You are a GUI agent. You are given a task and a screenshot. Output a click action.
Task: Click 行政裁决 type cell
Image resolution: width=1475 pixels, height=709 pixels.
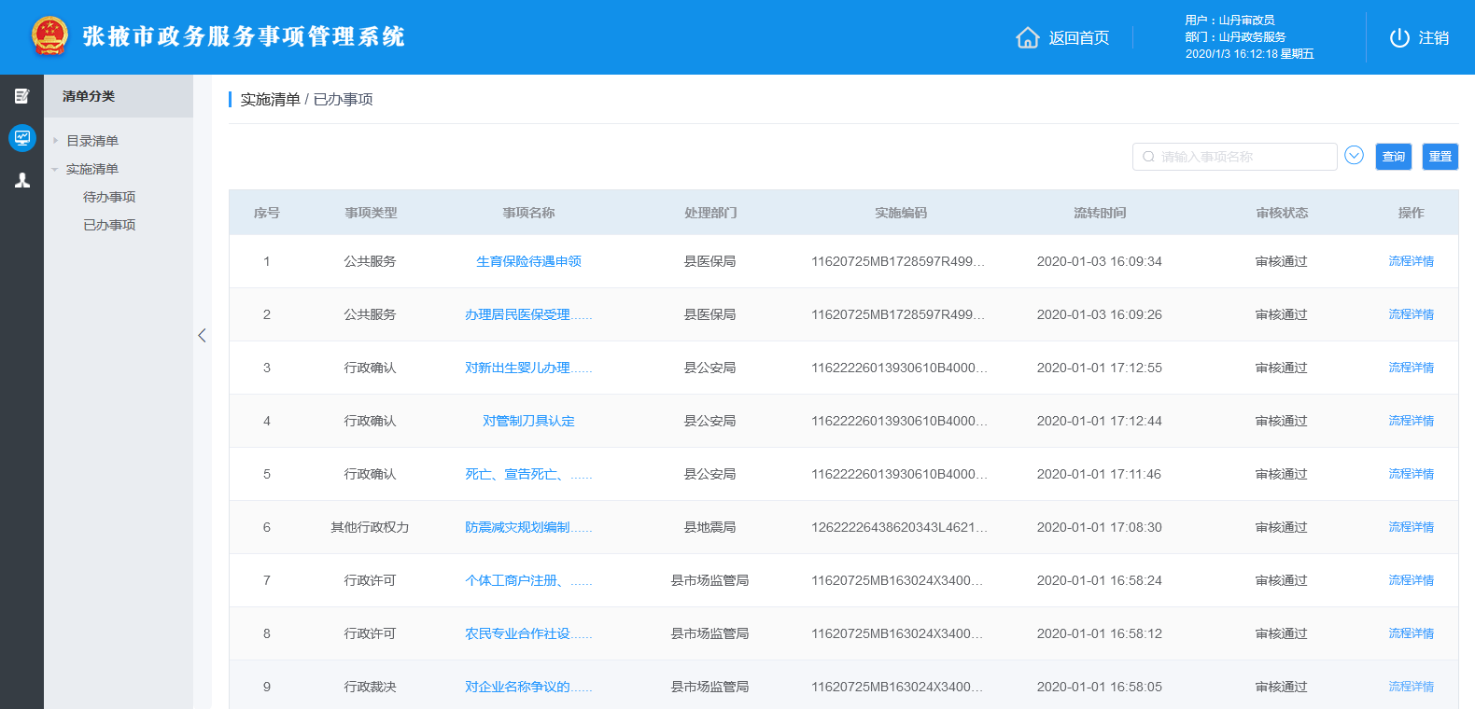[371, 687]
